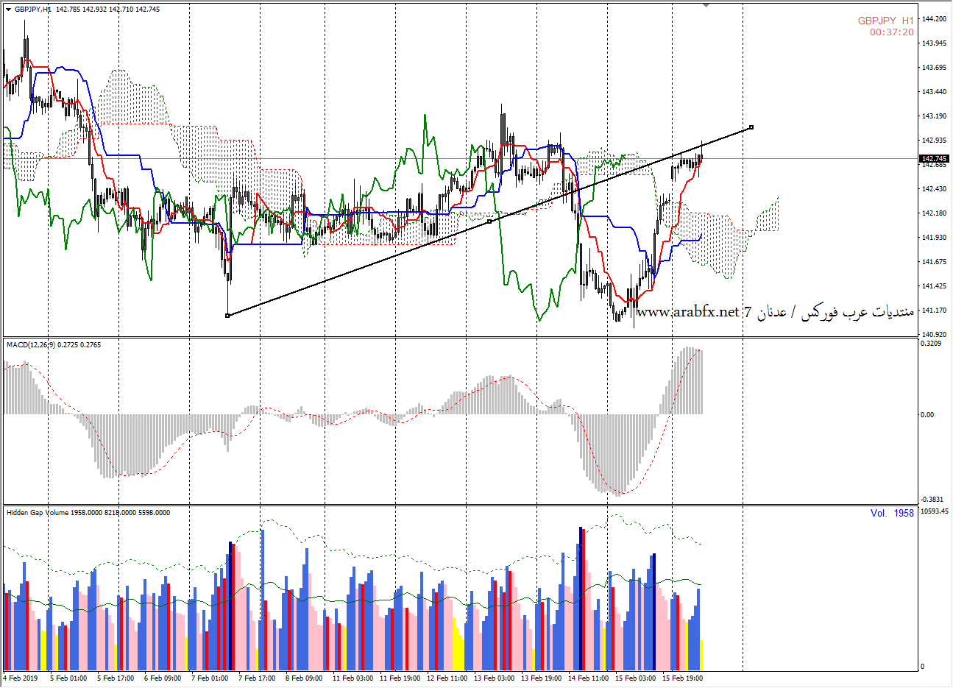Viewport: 953px width, 688px height.
Task: Click time axis label 8 Feb 09:00
Action: (304, 678)
